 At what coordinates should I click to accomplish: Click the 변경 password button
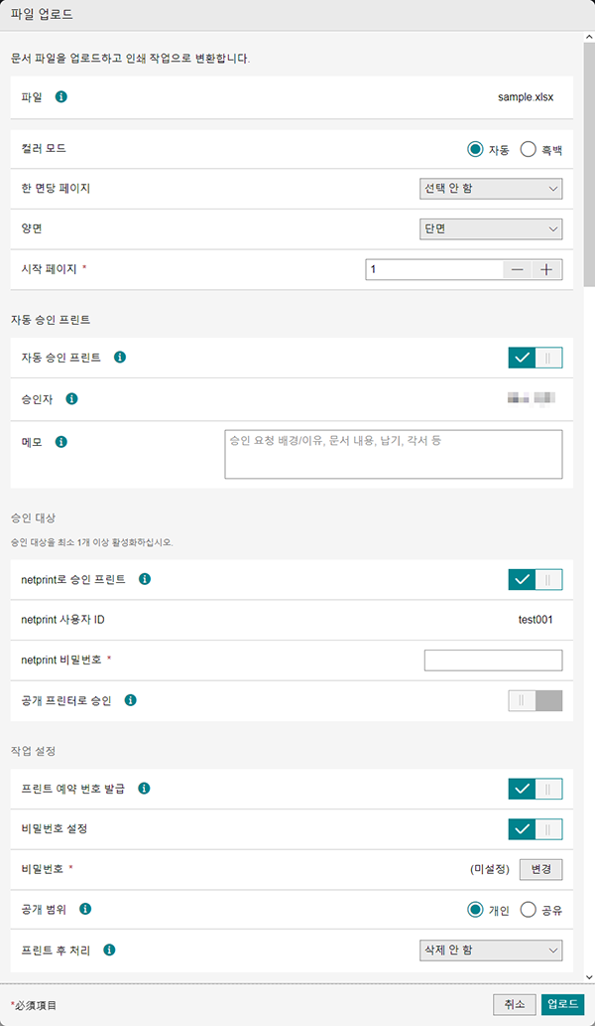click(x=540, y=869)
